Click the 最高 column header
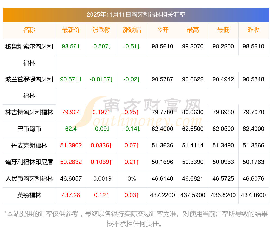The height and width of the screenshot is (232, 272). [x=193, y=30]
